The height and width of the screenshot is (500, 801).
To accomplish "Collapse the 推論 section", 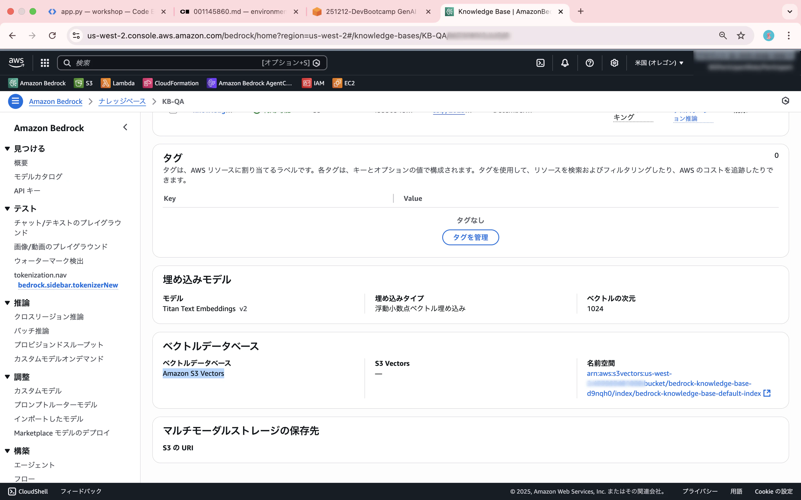I will tap(7, 303).
